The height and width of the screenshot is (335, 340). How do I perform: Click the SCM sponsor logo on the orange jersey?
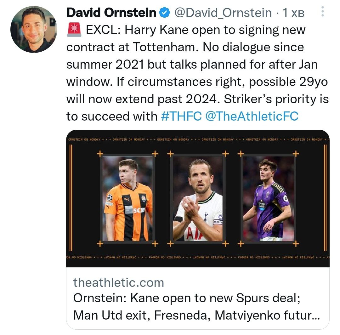click(136, 210)
